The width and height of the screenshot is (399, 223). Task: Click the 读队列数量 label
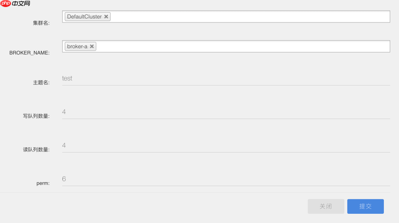coord(36,150)
